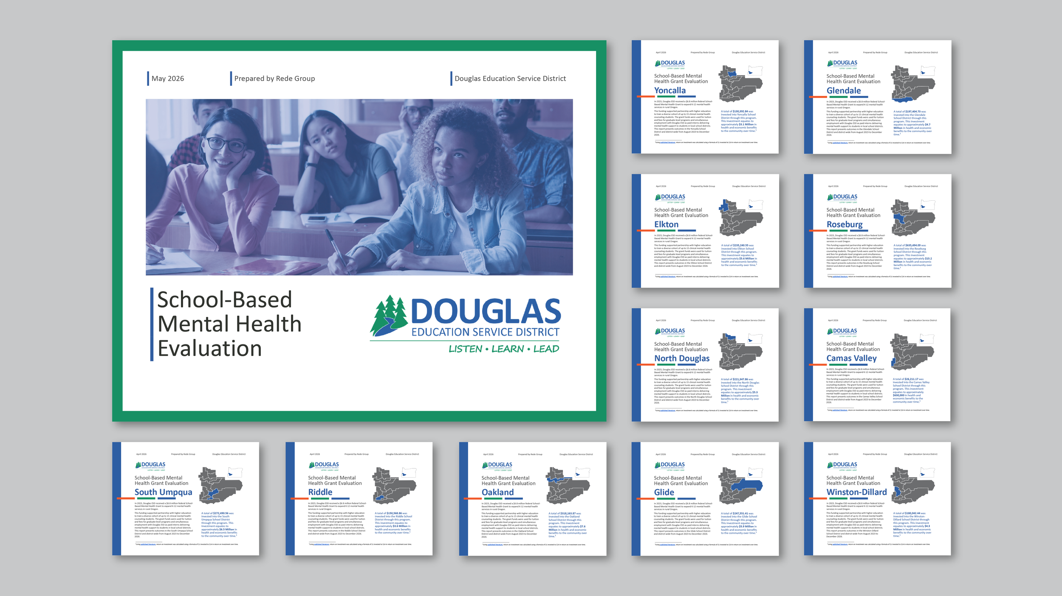Click the "Roseburg" district heading
The height and width of the screenshot is (596, 1062).
click(x=845, y=224)
